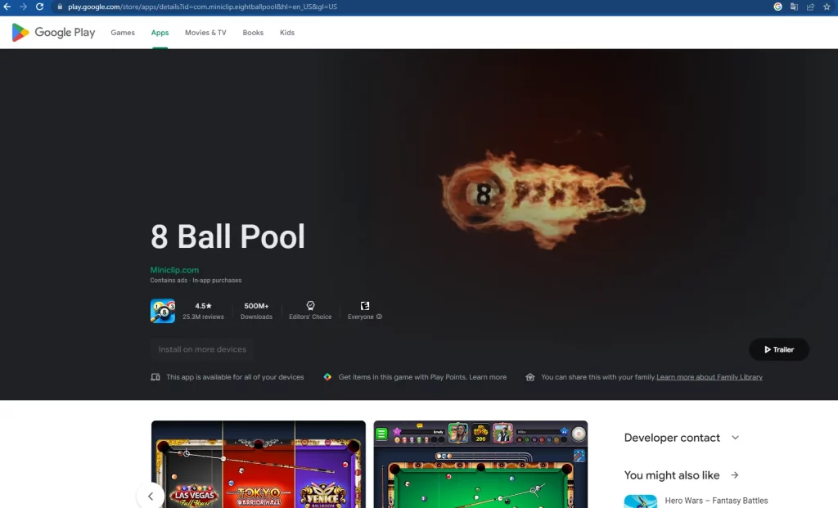Click Learn more for Play Points
The image size is (838, 508).
488,377
